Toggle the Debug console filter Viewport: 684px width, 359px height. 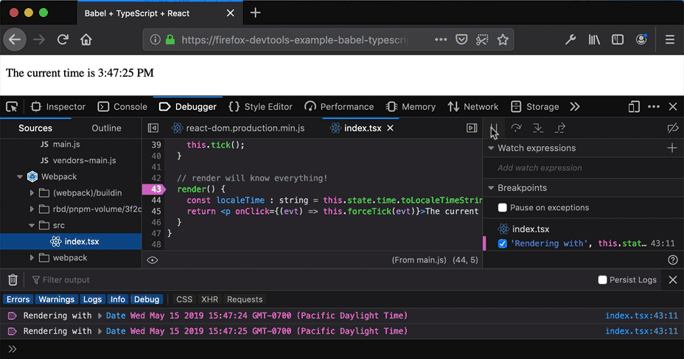[x=147, y=299]
